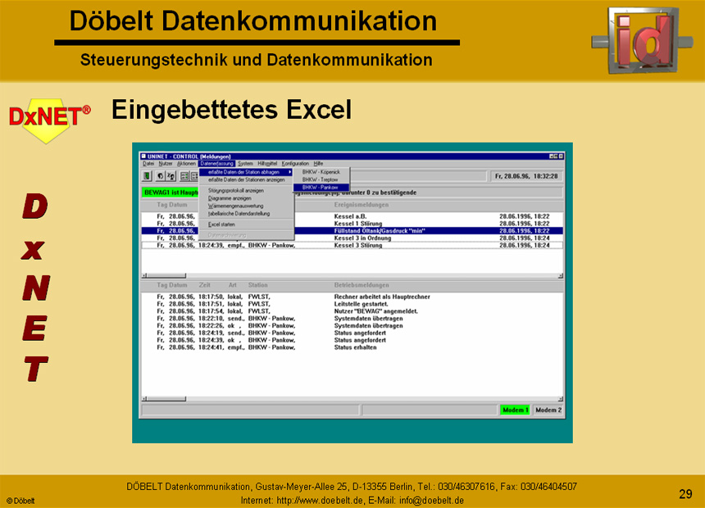Click the 'Ereignismeldungen' column header

pos(361,205)
